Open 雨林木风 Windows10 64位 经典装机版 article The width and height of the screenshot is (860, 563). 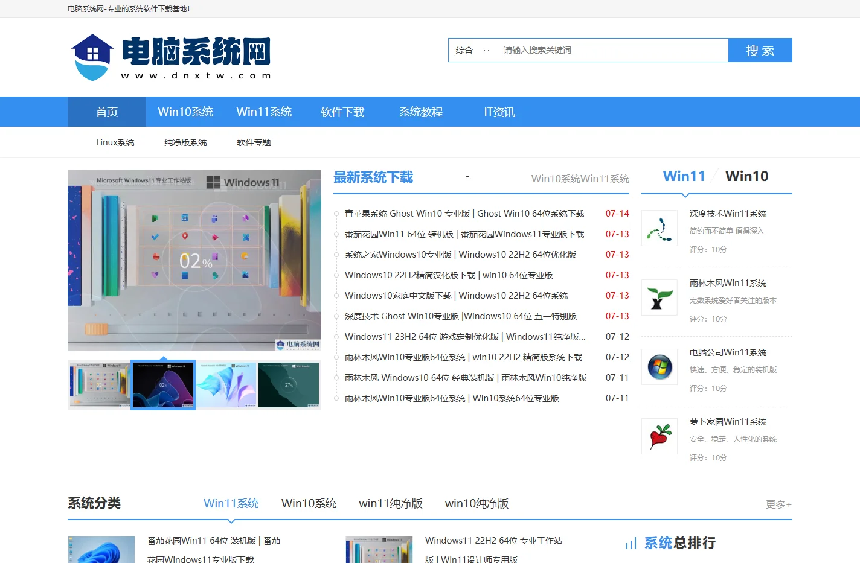466,378
